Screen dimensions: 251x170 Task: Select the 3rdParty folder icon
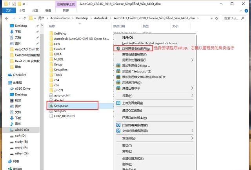[x=51, y=33]
